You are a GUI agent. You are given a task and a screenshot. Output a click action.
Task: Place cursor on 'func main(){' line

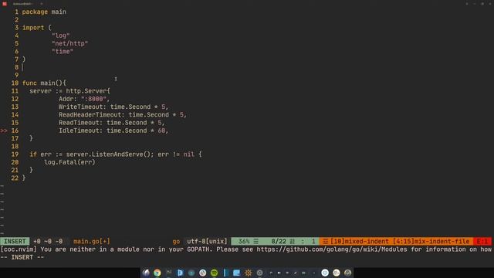[x=44, y=83]
